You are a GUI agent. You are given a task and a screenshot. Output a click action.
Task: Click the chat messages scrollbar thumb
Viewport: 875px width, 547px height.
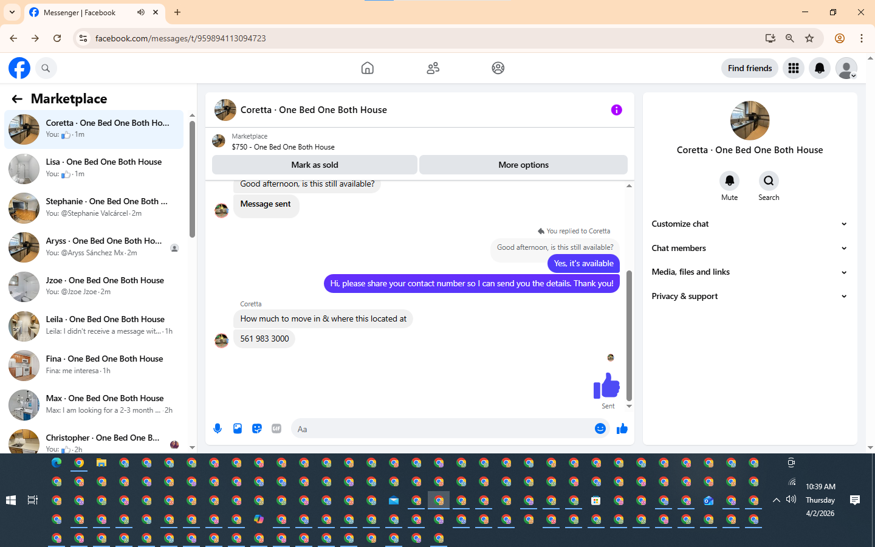click(x=629, y=335)
